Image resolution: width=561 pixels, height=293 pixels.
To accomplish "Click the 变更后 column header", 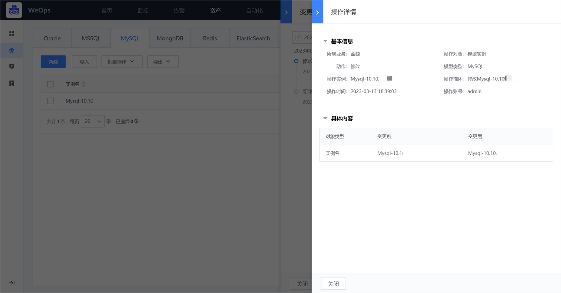I will [x=475, y=137].
